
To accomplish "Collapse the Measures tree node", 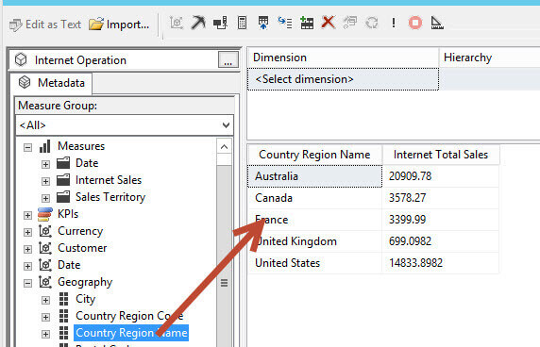I will click(28, 147).
